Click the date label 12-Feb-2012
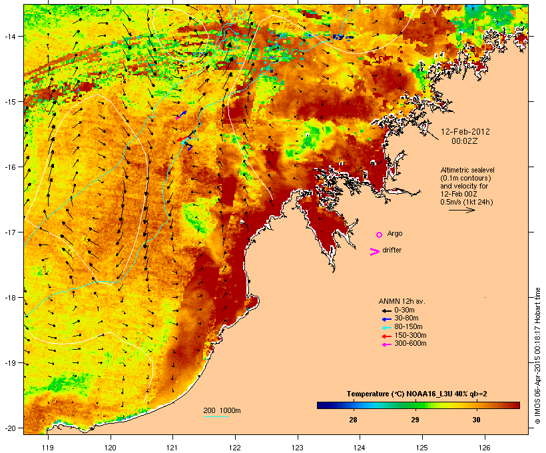546x453 pixels. point(465,132)
